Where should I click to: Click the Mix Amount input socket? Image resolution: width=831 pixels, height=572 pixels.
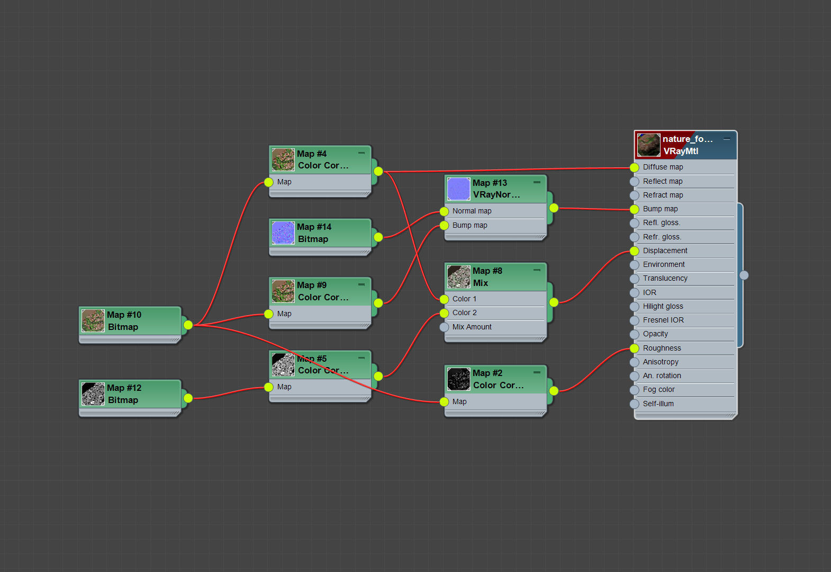pos(444,327)
